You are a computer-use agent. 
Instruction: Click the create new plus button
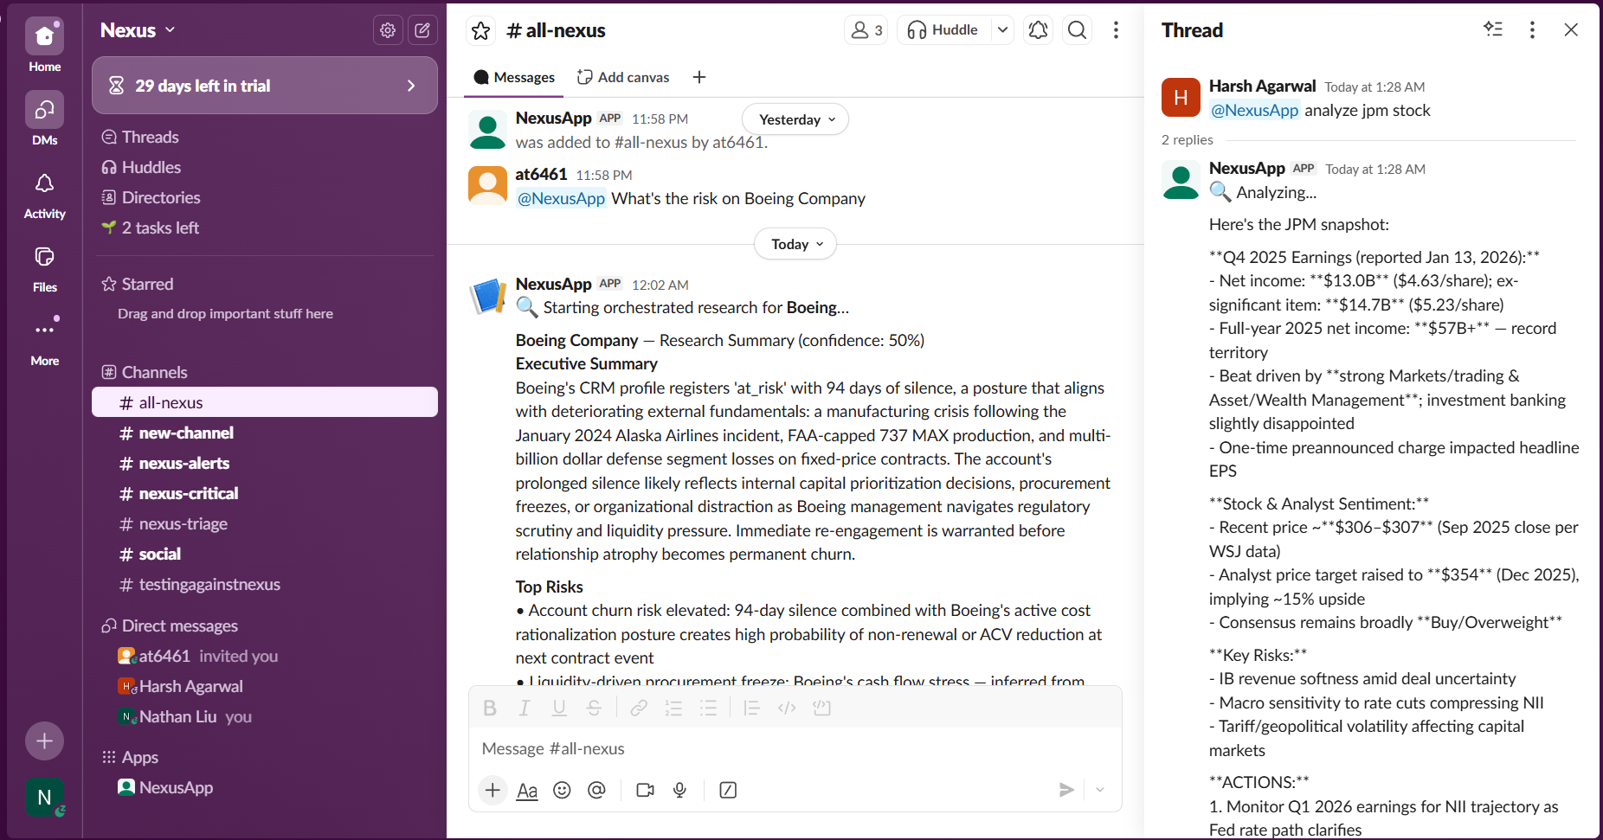(44, 741)
